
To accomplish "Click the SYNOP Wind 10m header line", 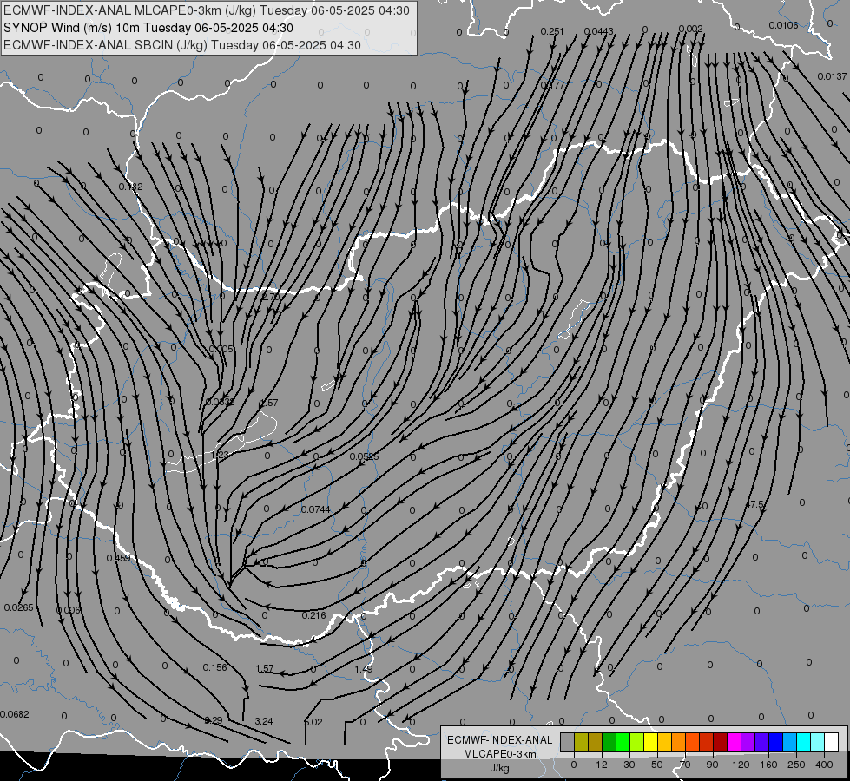I will 148,28.
